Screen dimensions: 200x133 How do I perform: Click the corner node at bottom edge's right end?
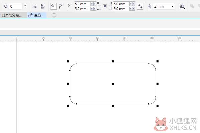click(149, 104)
